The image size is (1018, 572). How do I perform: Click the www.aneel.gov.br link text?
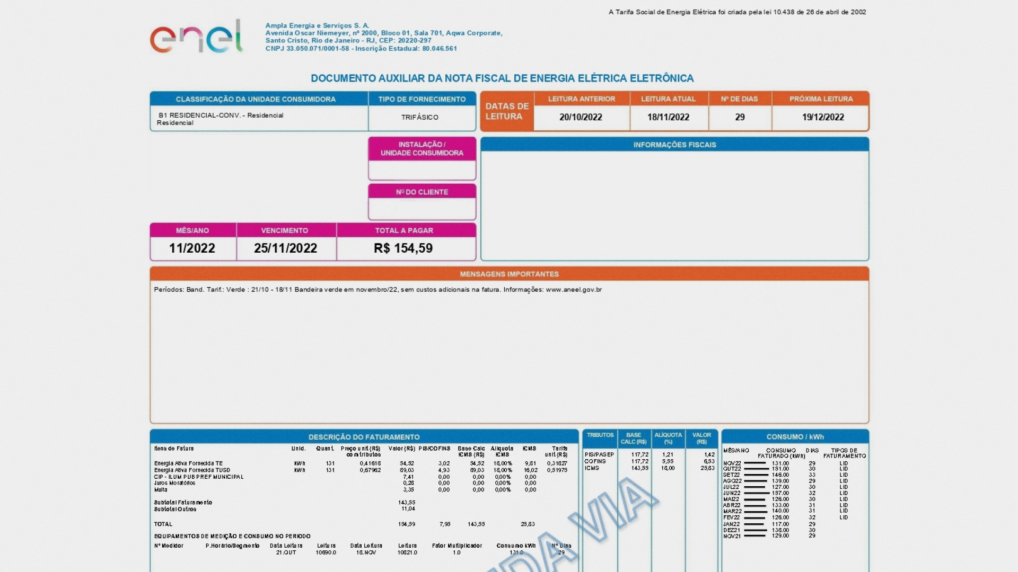click(x=574, y=290)
